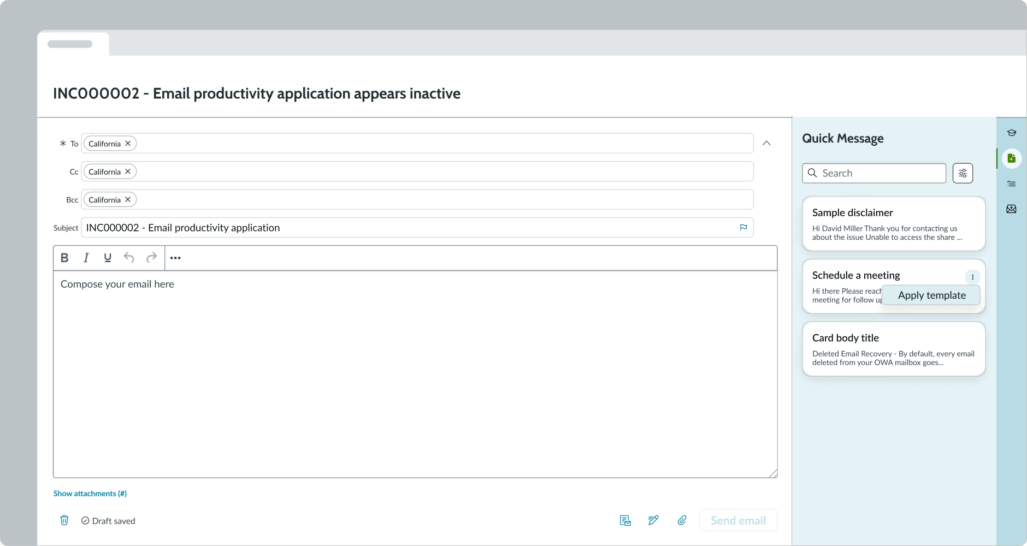Click into the Cc recipients field
1027x546 pixels.
click(417, 171)
